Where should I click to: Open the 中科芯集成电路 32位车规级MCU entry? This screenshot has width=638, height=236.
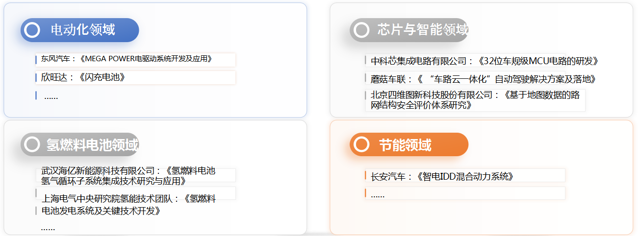(x=485, y=61)
